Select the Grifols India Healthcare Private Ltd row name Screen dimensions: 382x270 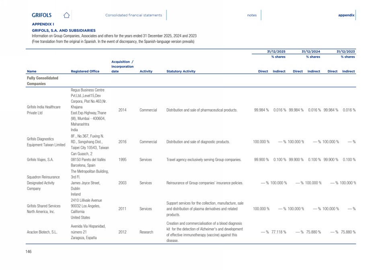click(x=43, y=110)
